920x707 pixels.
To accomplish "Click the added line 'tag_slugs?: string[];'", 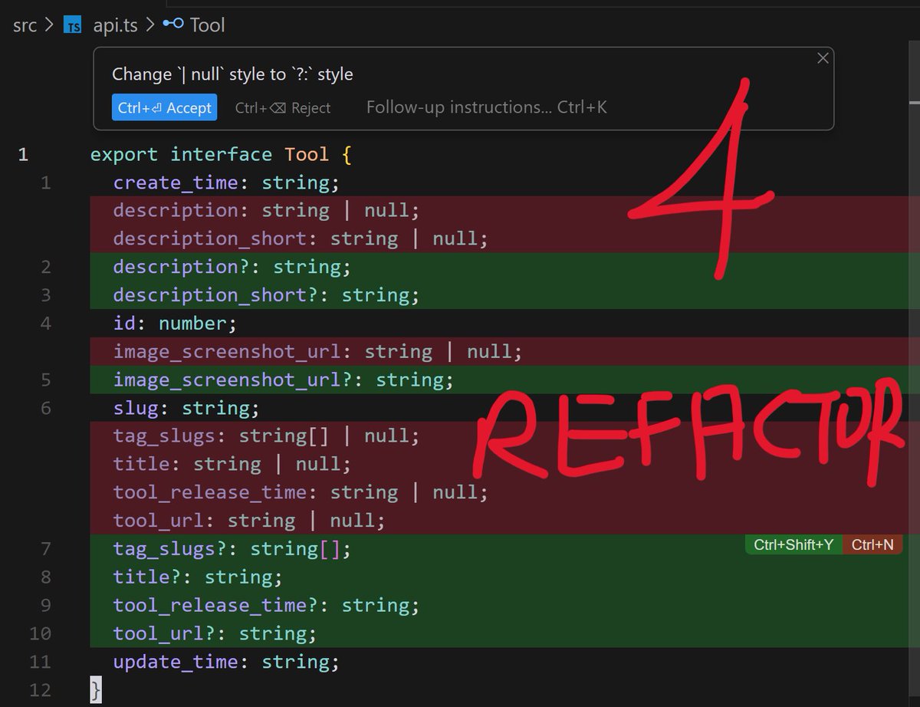I will (x=232, y=549).
